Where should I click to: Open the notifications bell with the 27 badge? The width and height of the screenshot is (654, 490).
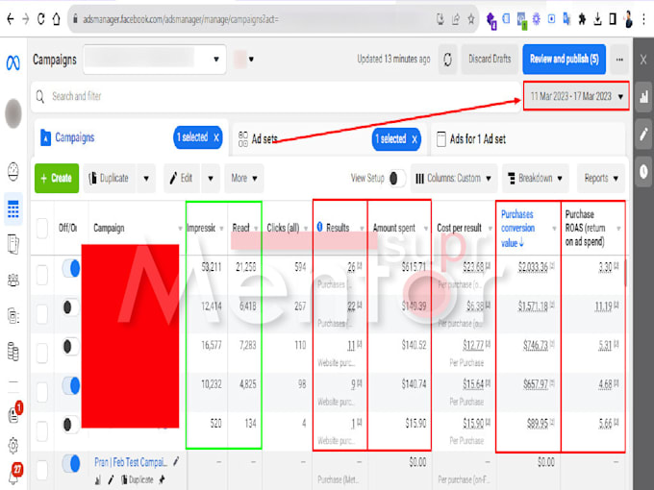pyautogui.click(x=14, y=475)
